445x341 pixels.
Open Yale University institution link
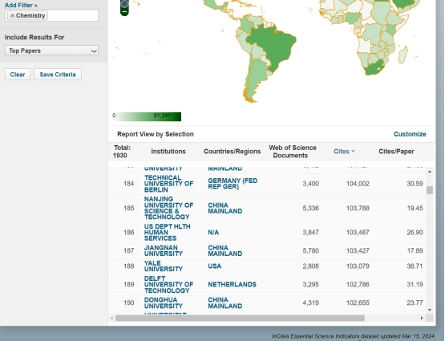click(164, 266)
